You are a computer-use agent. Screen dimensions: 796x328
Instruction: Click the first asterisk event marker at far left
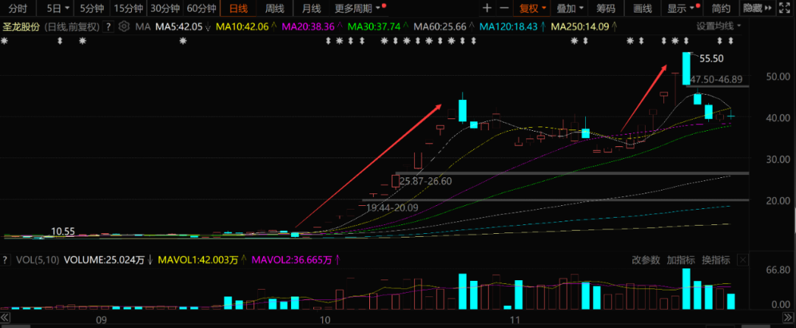point(4,41)
